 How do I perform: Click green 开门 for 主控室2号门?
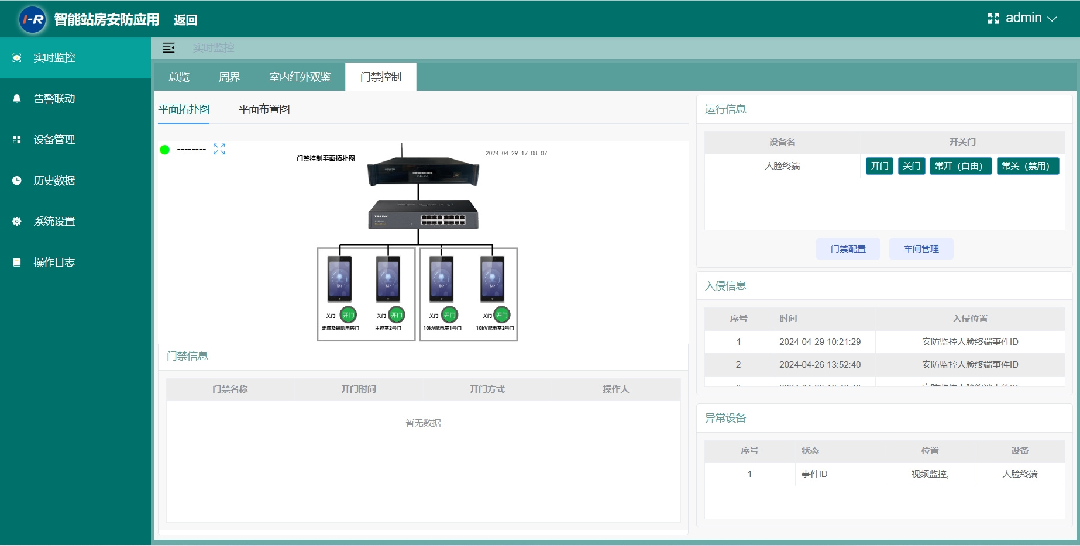(396, 315)
